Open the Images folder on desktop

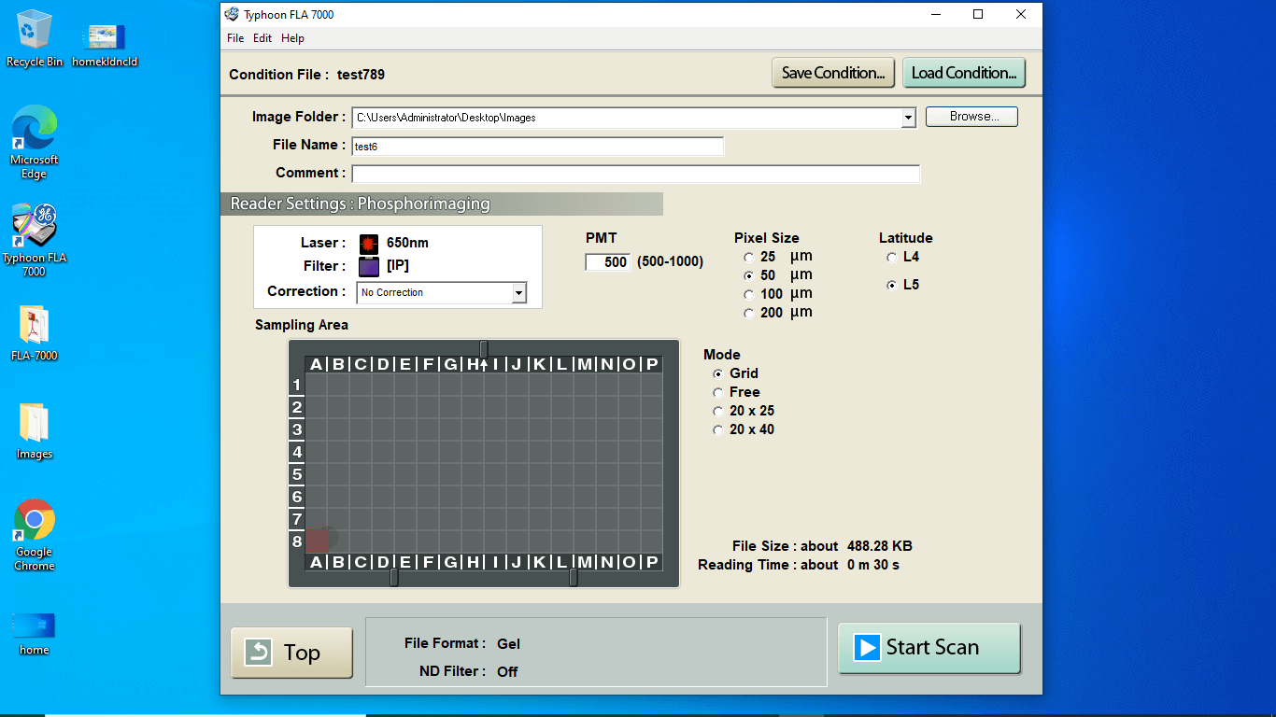click(35, 425)
